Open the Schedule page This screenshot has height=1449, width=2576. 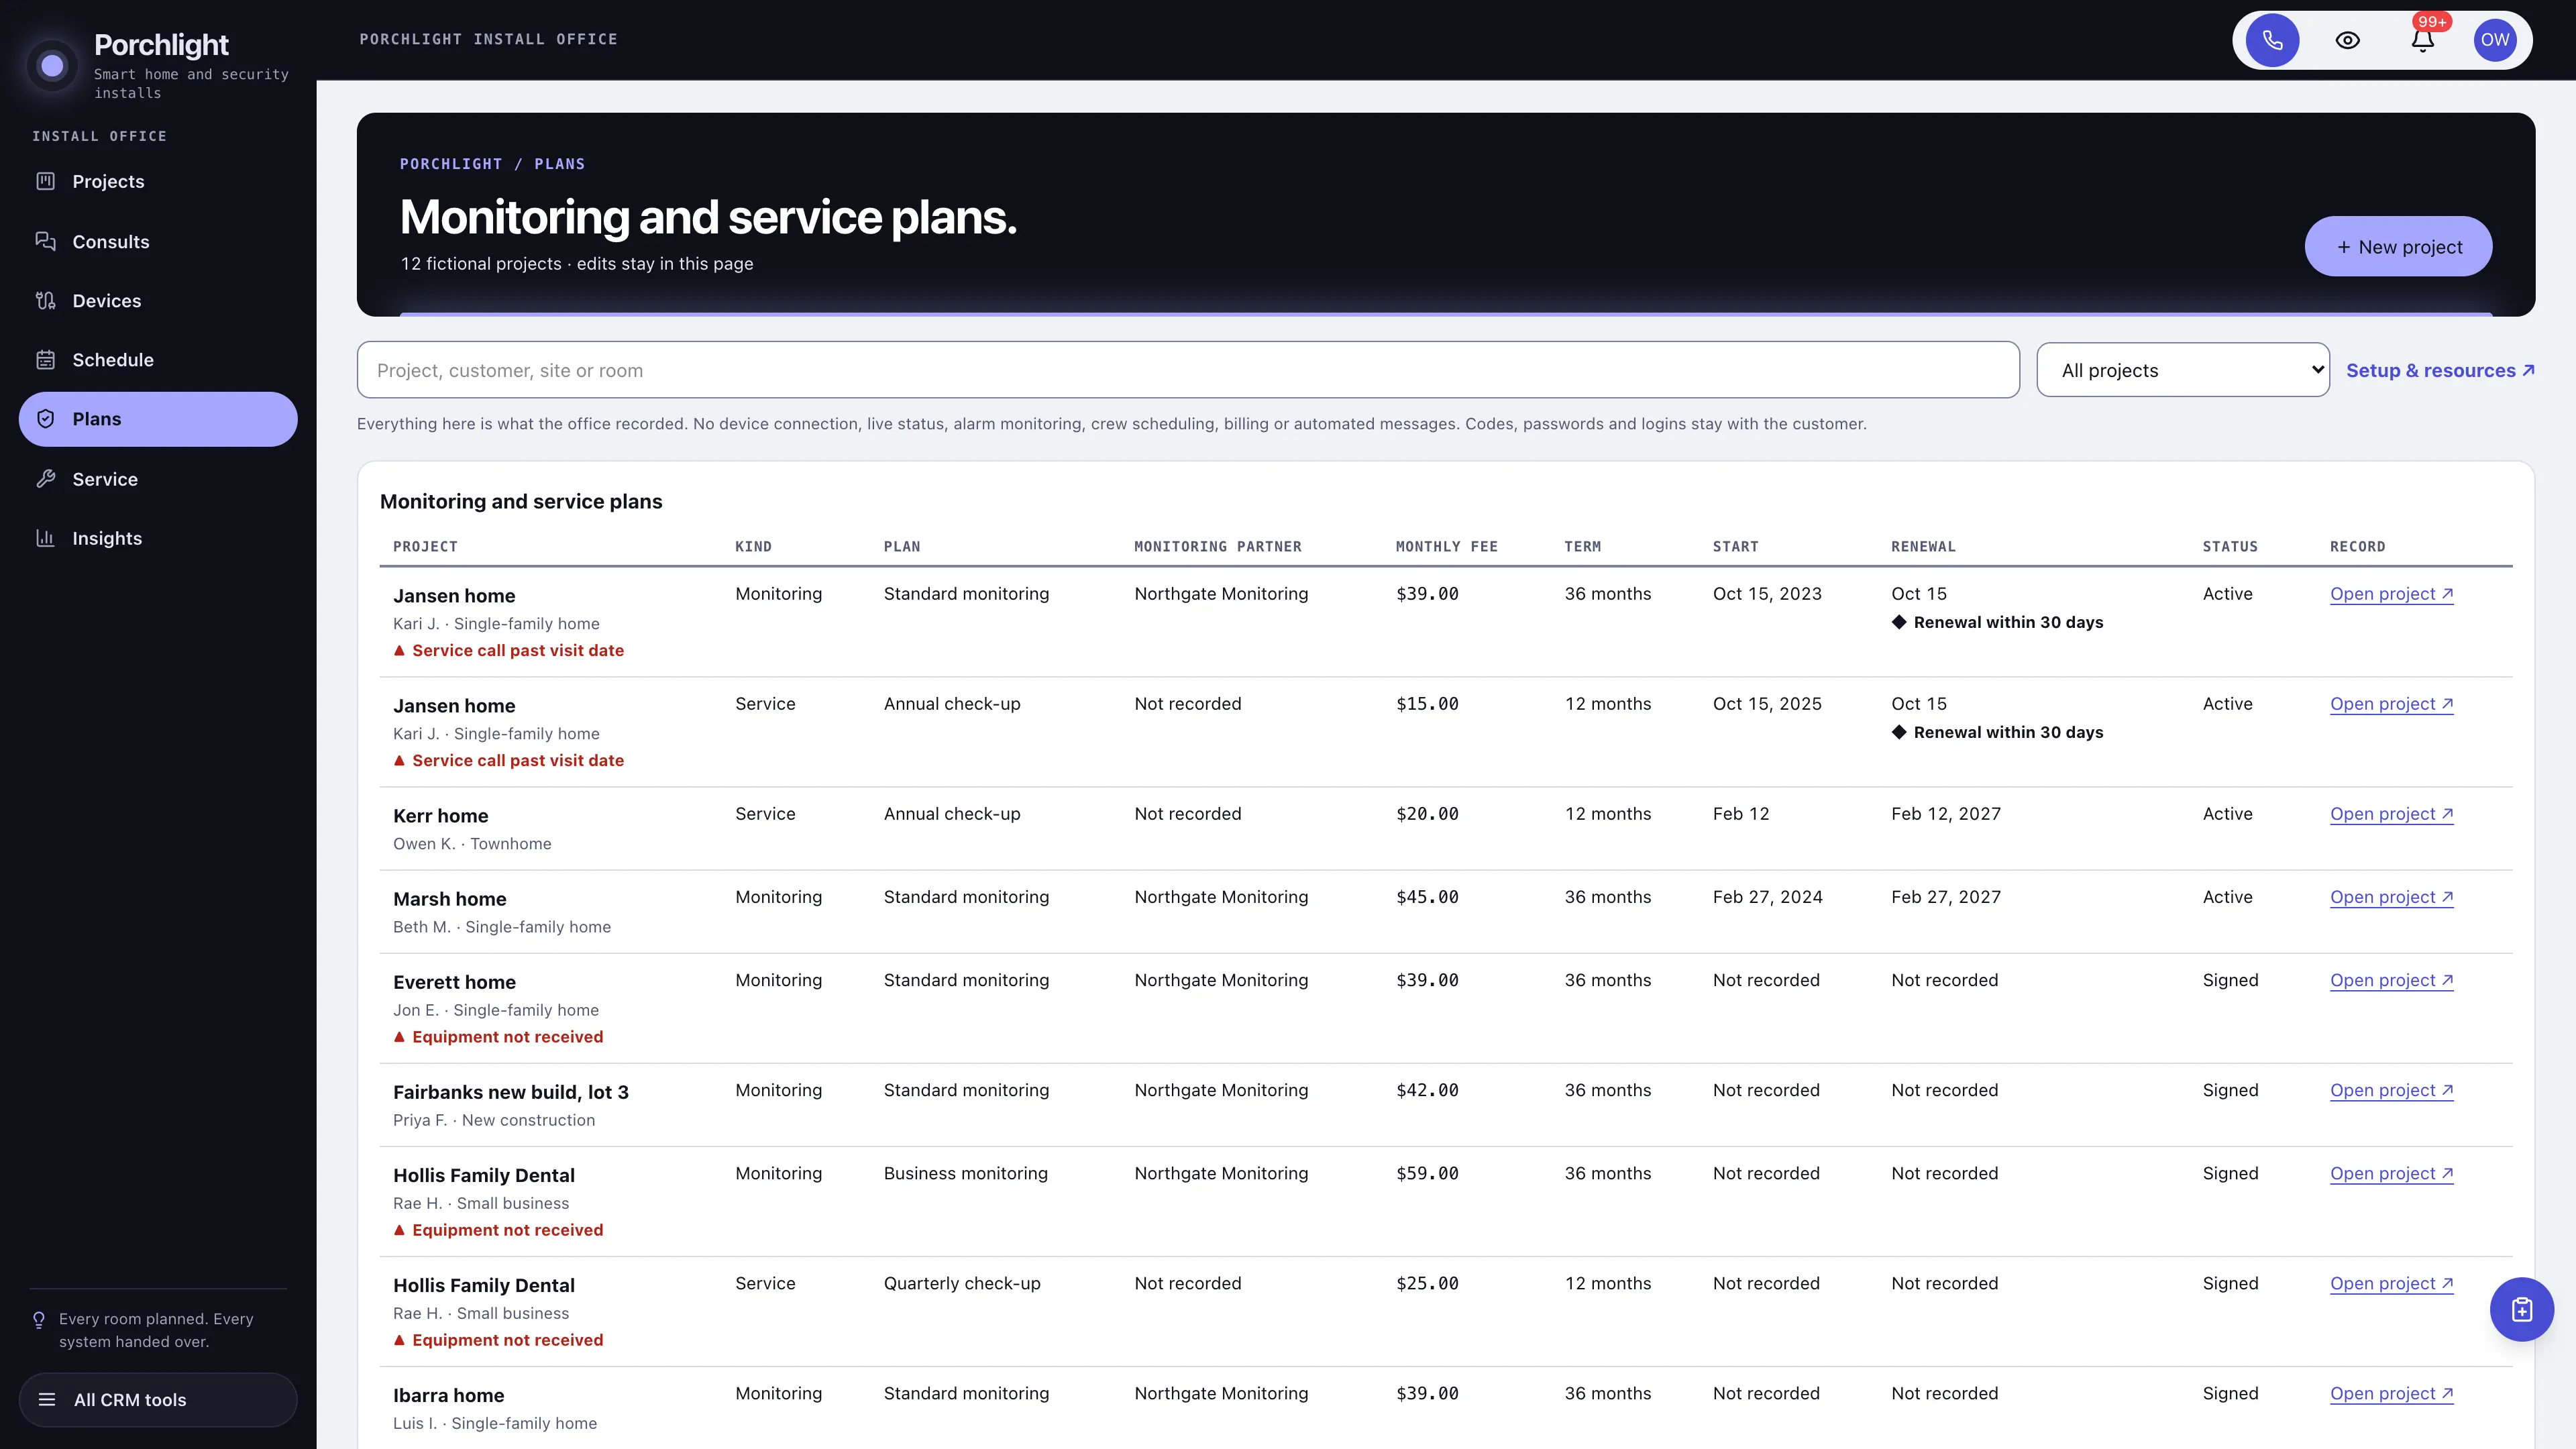coord(158,359)
